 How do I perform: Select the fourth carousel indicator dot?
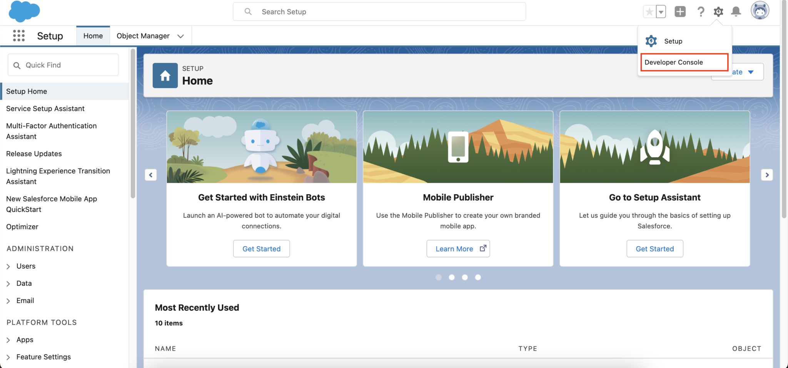[478, 277]
